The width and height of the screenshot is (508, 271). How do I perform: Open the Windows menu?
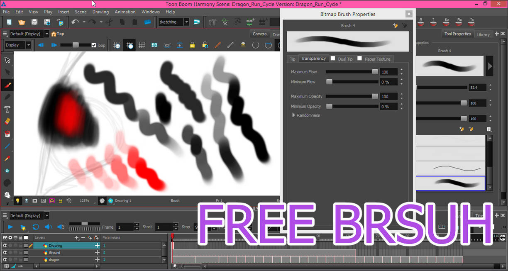150,12
